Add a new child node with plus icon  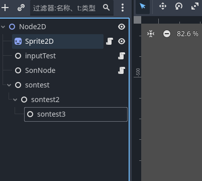(x=5, y=8)
